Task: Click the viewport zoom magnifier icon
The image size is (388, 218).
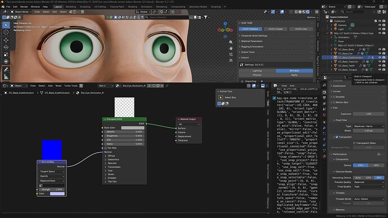Action: click(x=231, y=42)
